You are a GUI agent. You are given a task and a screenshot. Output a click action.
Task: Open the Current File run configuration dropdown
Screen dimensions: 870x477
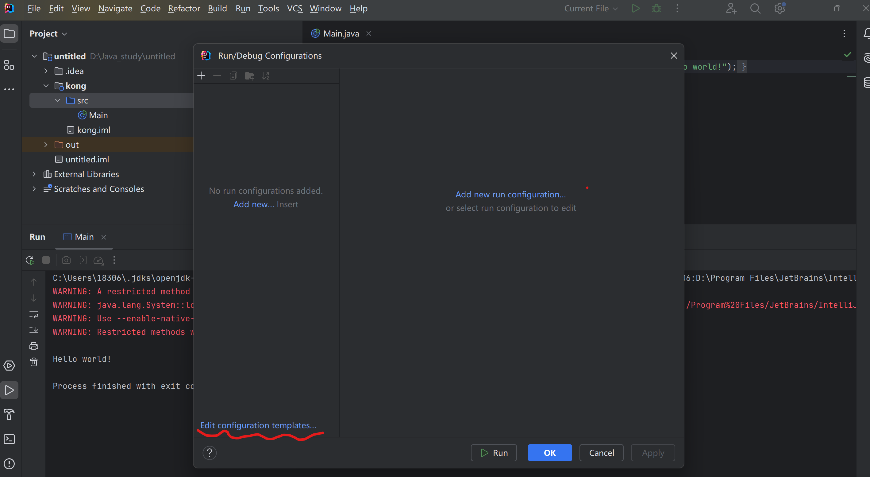pyautogui.click(x=591, y=9)
